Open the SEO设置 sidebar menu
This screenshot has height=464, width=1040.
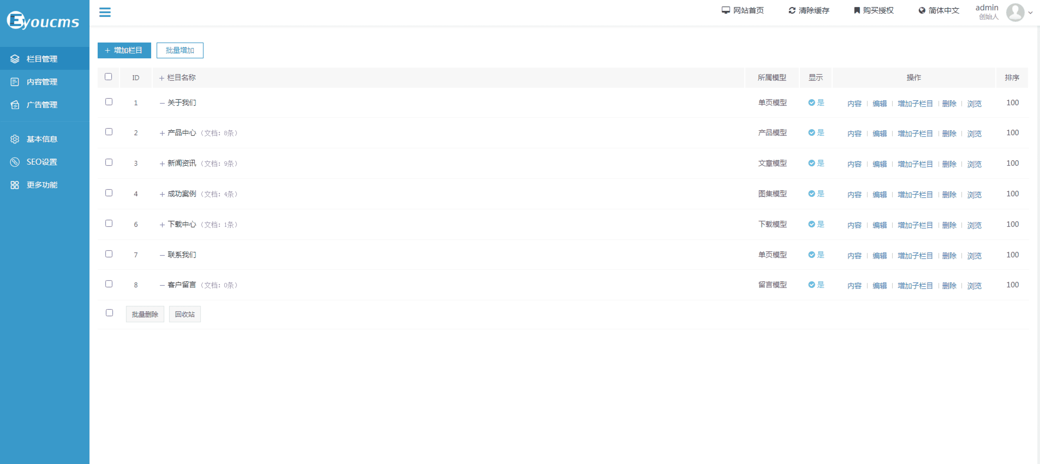click(x=45, y=162)
